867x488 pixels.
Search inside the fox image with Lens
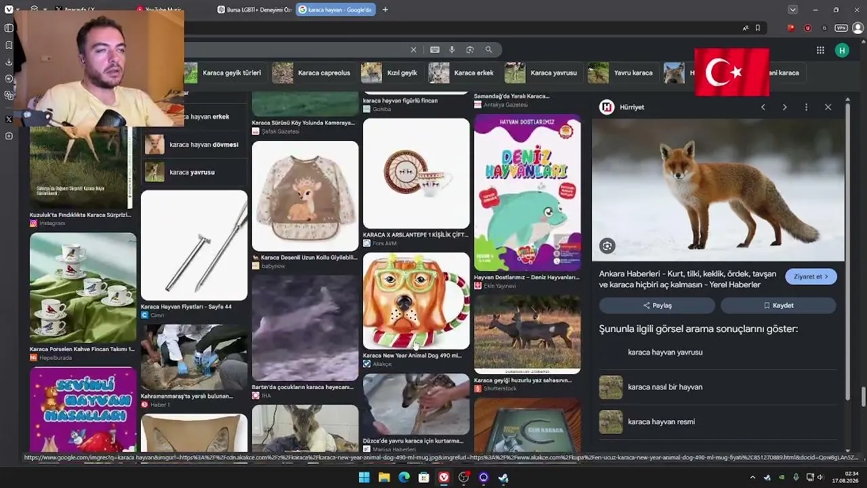tap(607, 246)
